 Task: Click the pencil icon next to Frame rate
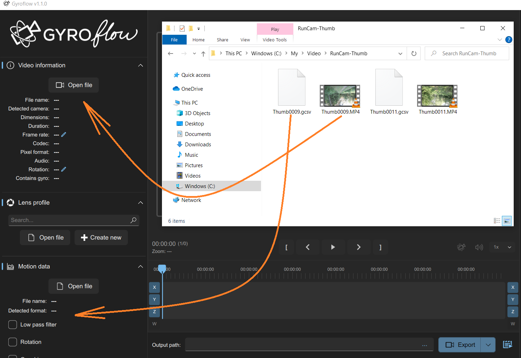point(64,135)
